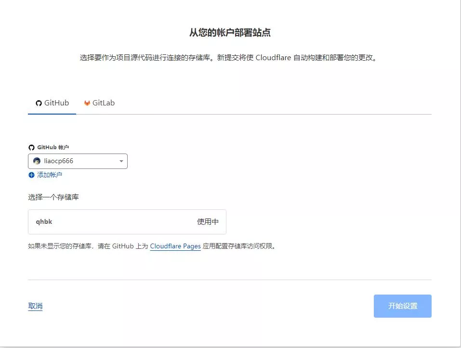Switch to the GitLab tab

100,103
